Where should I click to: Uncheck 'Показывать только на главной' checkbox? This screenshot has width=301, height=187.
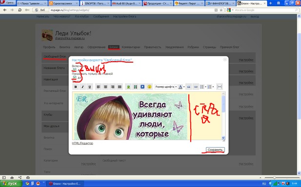click(75, 77)
